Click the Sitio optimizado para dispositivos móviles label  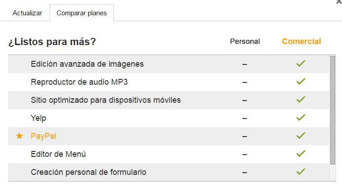pyautogui.click(x=106, y=100)
